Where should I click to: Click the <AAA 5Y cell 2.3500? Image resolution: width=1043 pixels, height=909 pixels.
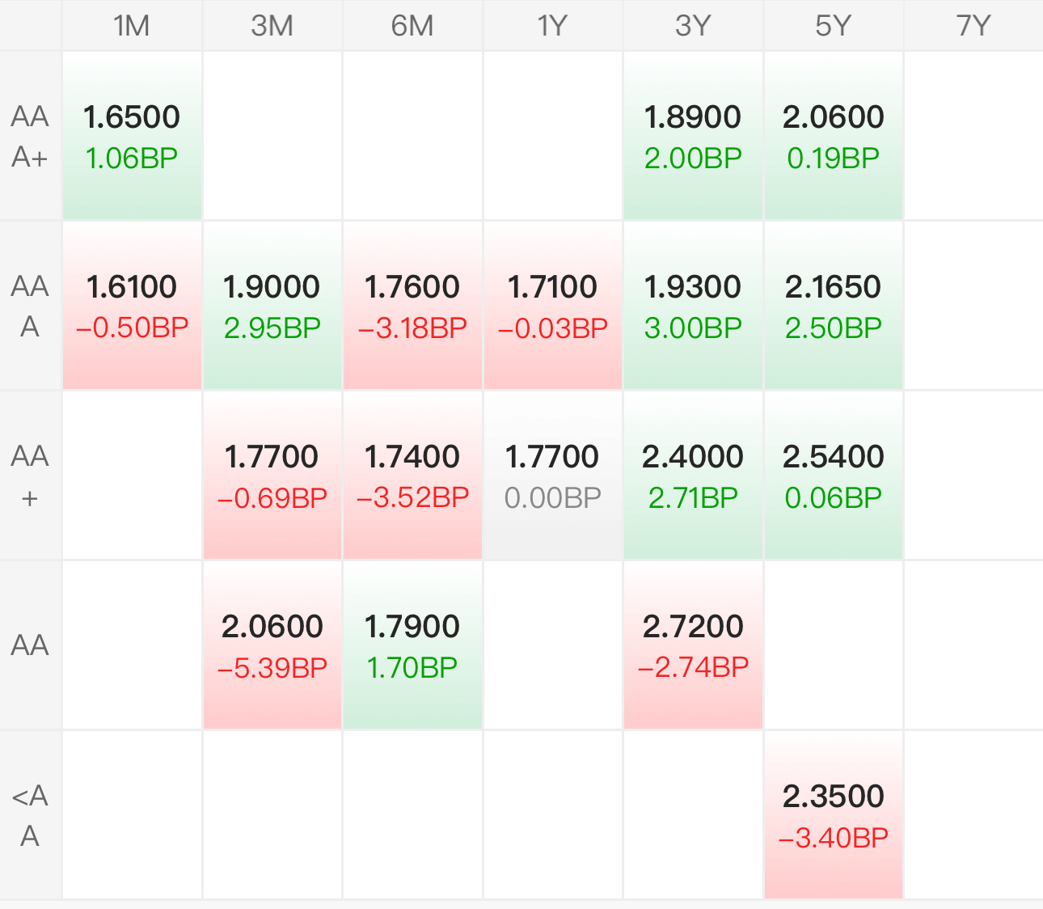coord(833,815)
